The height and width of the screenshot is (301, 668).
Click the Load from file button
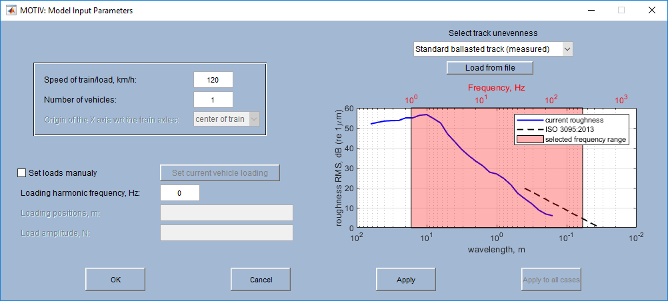point(489,68)
